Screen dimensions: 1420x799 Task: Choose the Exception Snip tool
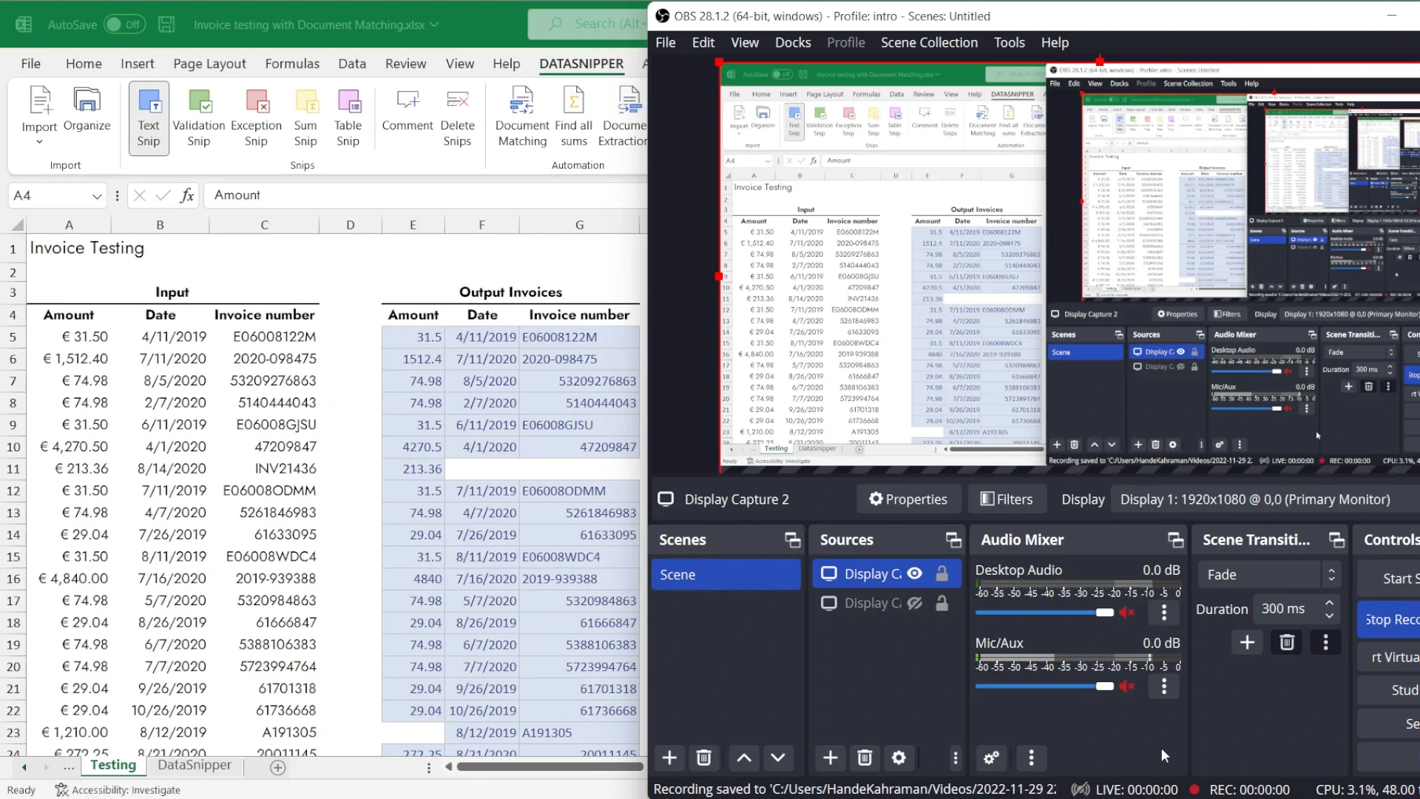256,118
